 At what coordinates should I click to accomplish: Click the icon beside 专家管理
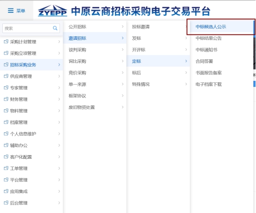click(6, 88)
